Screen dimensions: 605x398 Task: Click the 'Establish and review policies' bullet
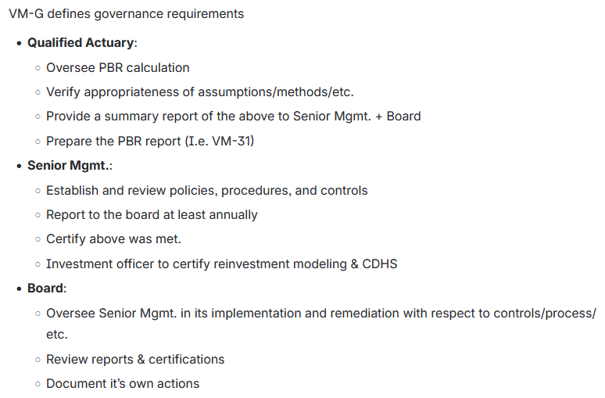point(206,190)
